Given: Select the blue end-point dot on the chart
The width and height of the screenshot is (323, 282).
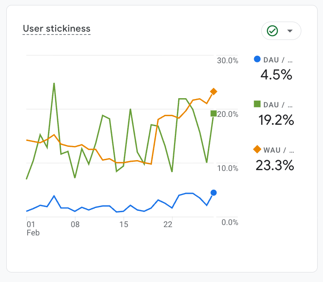Looking at the screenshot, I should click(x=214, y=193).
